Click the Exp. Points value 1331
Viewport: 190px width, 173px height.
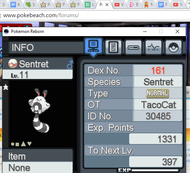click(167, 139)
